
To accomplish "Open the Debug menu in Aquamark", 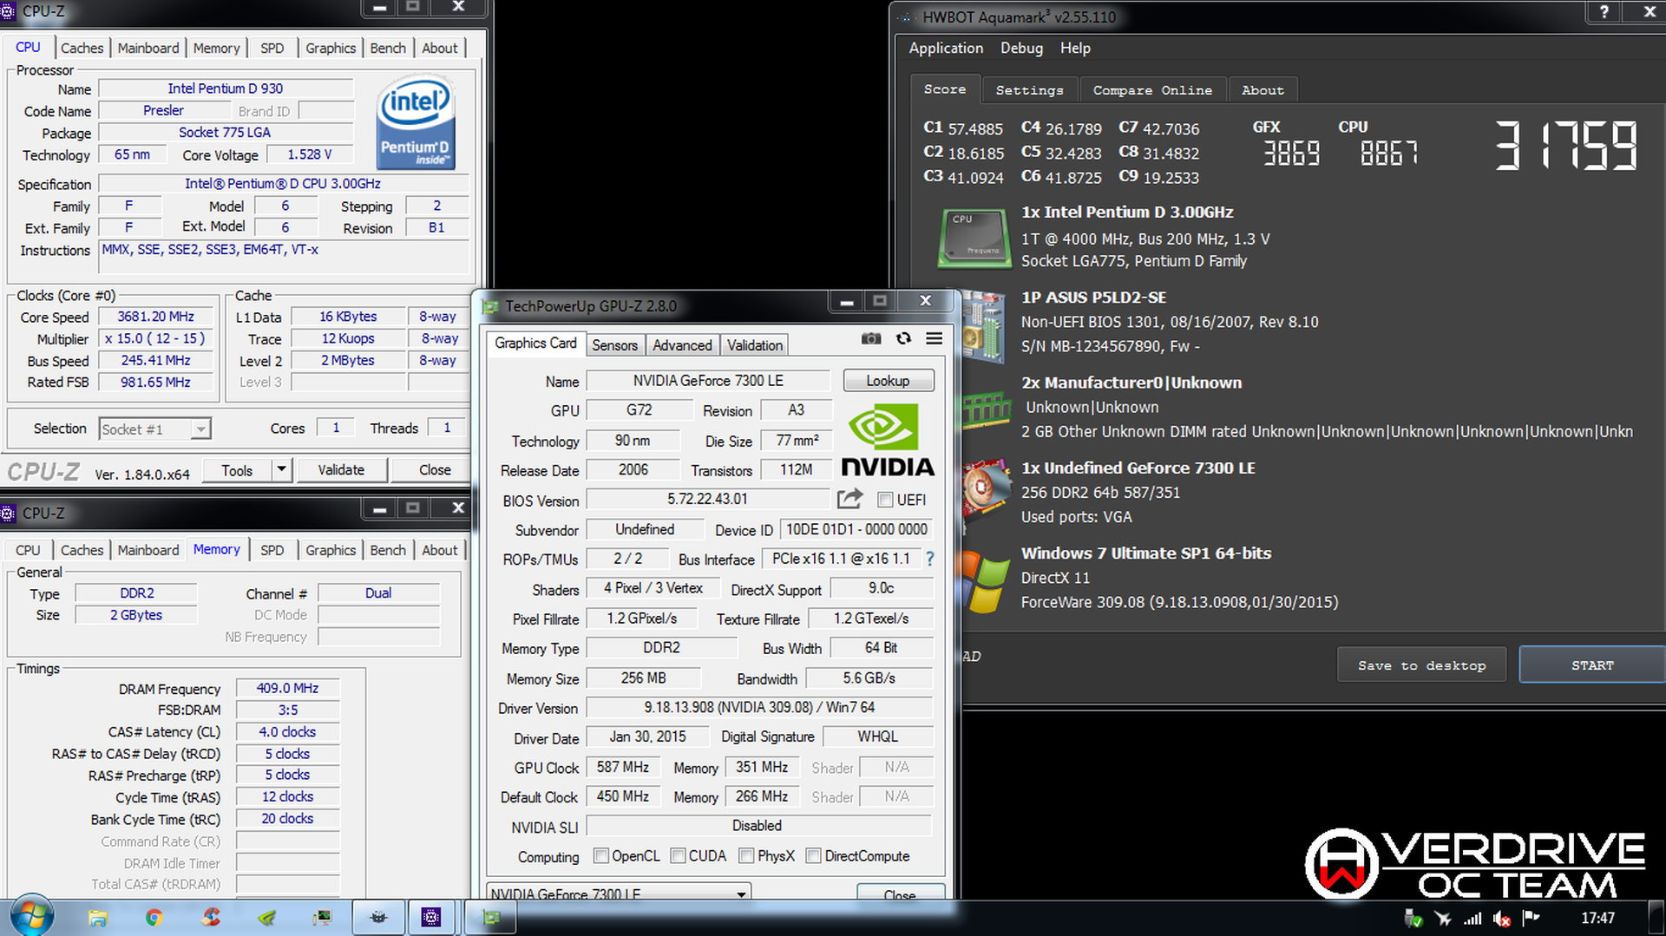I will point(1021,48).
